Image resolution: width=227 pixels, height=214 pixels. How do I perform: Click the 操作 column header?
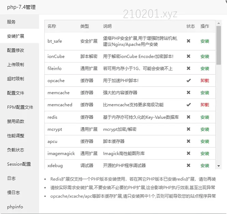[205, 26]
